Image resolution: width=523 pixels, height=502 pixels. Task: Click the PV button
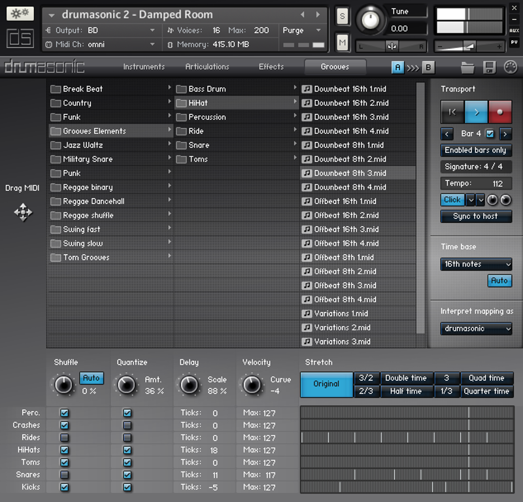click(514, 42)
